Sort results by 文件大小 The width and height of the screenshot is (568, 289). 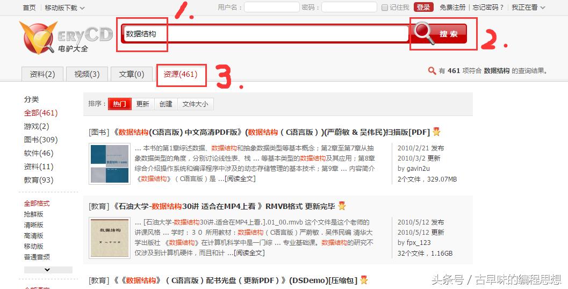click(x=195, y=104)
